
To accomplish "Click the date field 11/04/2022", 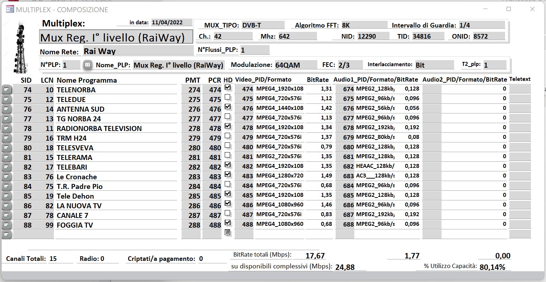I will 172,22.
